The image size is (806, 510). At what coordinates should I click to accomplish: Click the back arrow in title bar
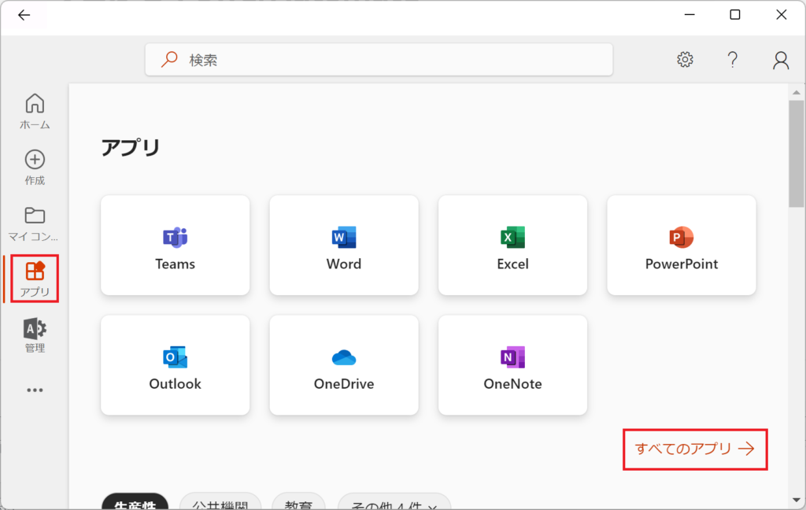[x=24, y=15]
